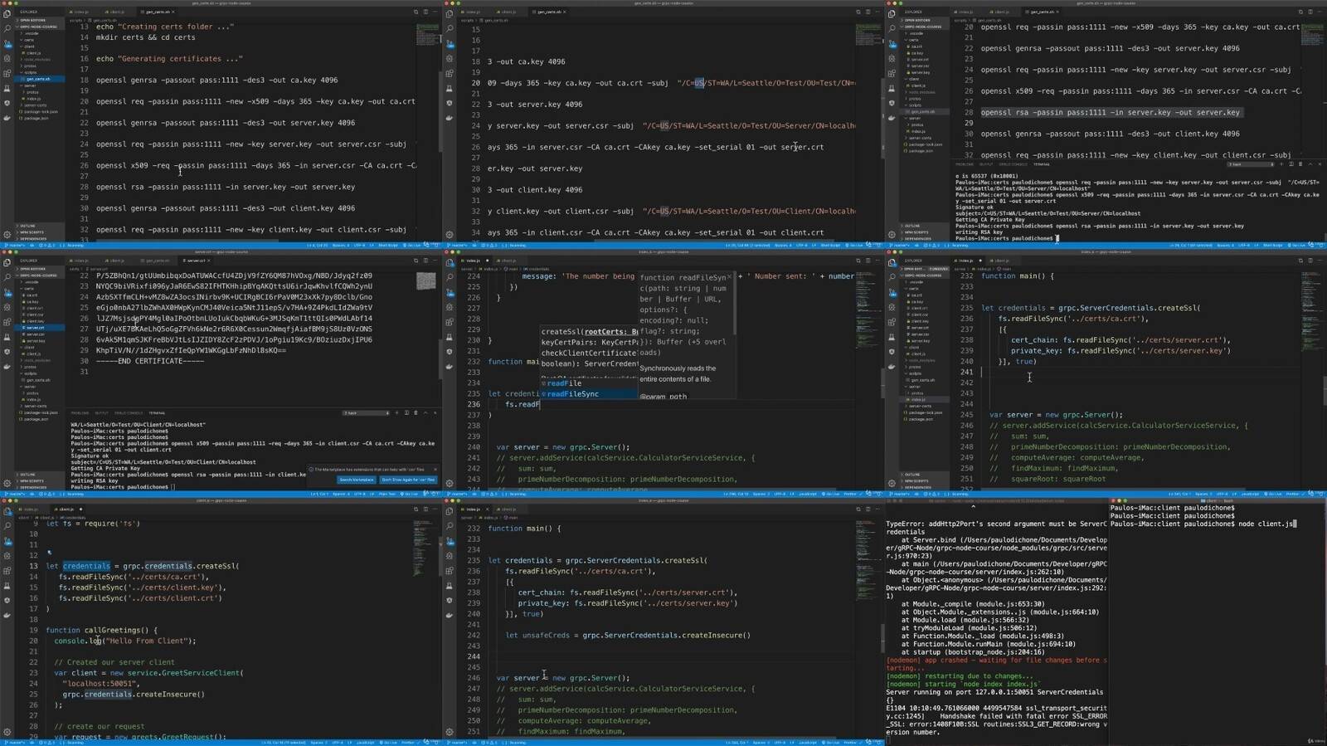
Task: Open gen_certs.sh in the frame starting 'echo Creating certs folder' file tree
Action: pos(38,79)
